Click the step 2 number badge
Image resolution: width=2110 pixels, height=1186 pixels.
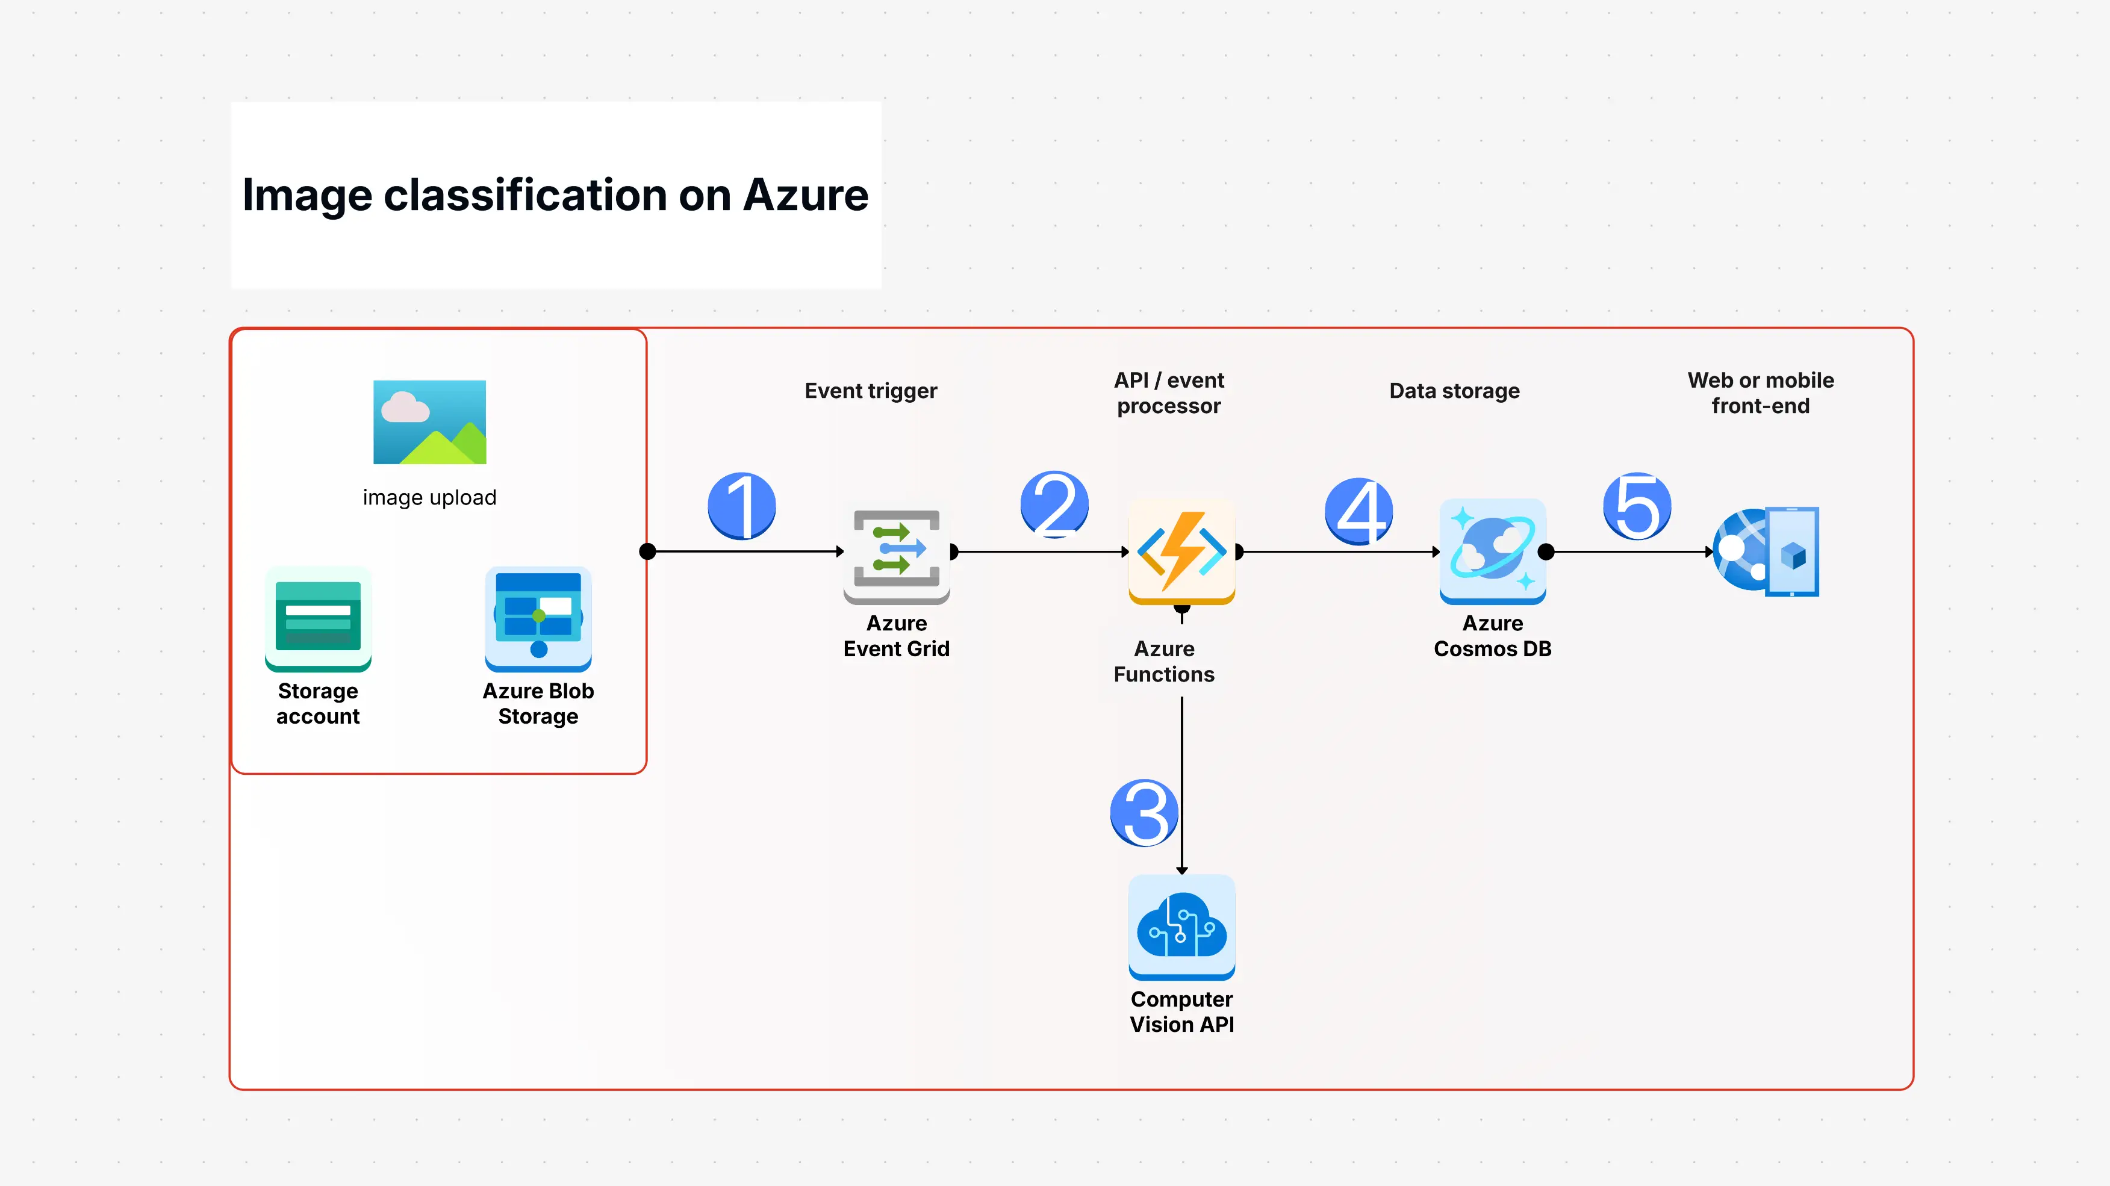click(1054, 505)
